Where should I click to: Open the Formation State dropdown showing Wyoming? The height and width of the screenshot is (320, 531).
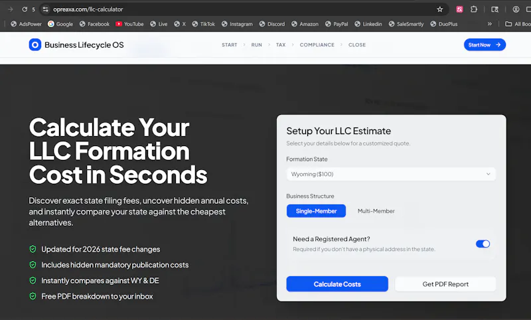[391, 174]
